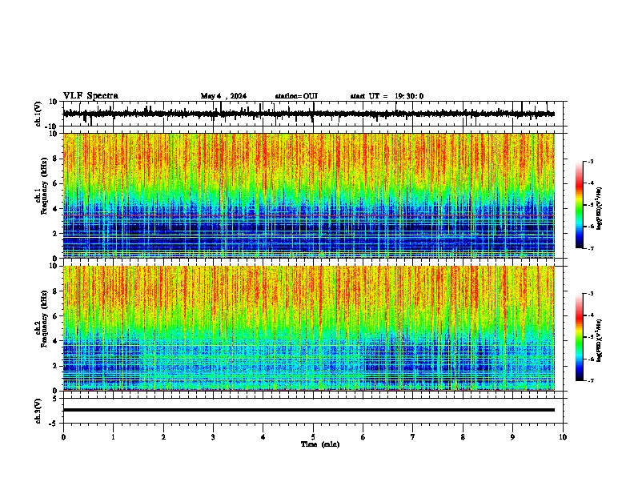Click the "6" kHz tick of ch.2 spectrogram

click(56, 316)
